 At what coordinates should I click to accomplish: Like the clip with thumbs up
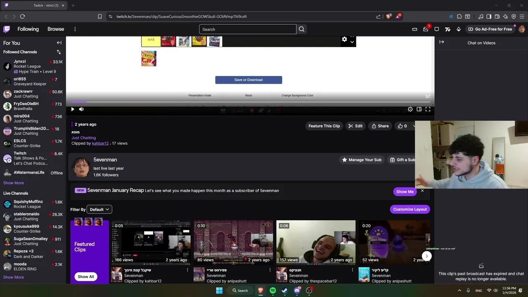(x=402, y=126)
